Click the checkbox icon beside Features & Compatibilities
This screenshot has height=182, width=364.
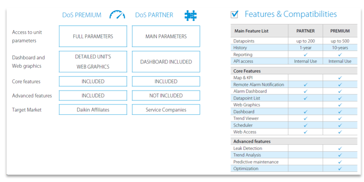[234, 14]
